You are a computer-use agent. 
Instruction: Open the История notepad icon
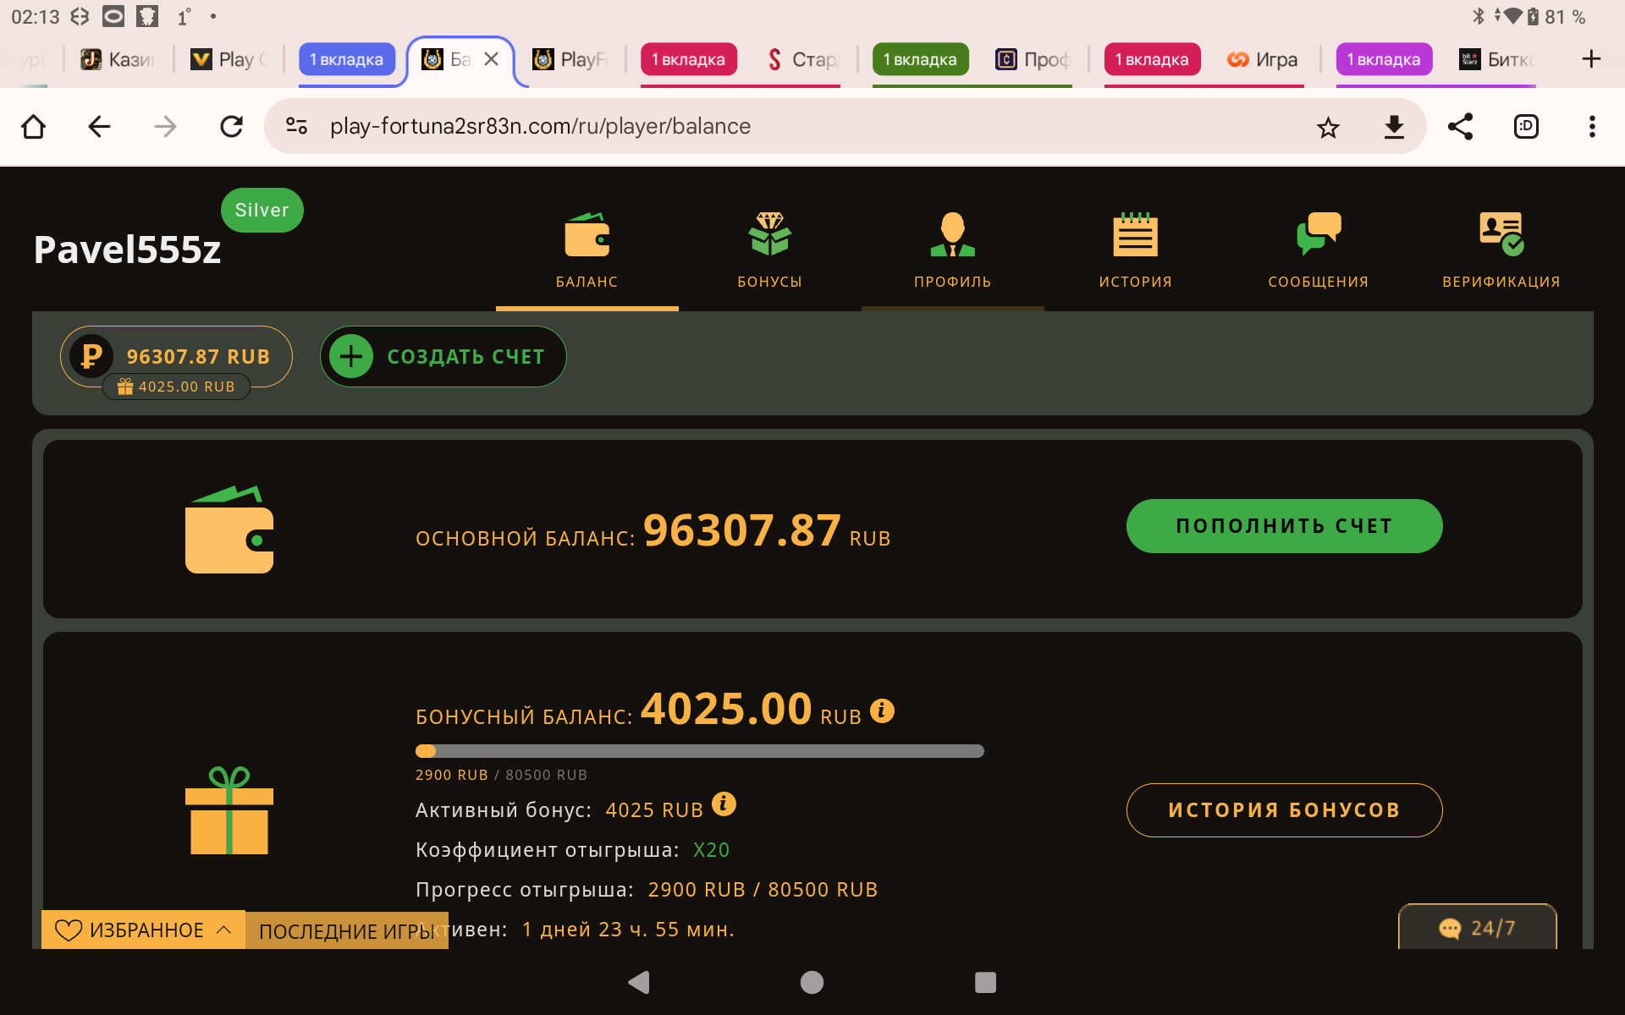point(1135,234)
